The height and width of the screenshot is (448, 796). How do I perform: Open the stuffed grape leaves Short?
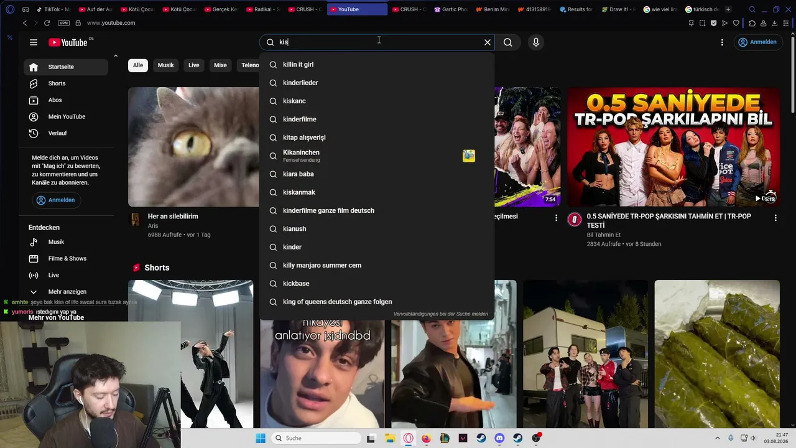(x=717, y=354)
